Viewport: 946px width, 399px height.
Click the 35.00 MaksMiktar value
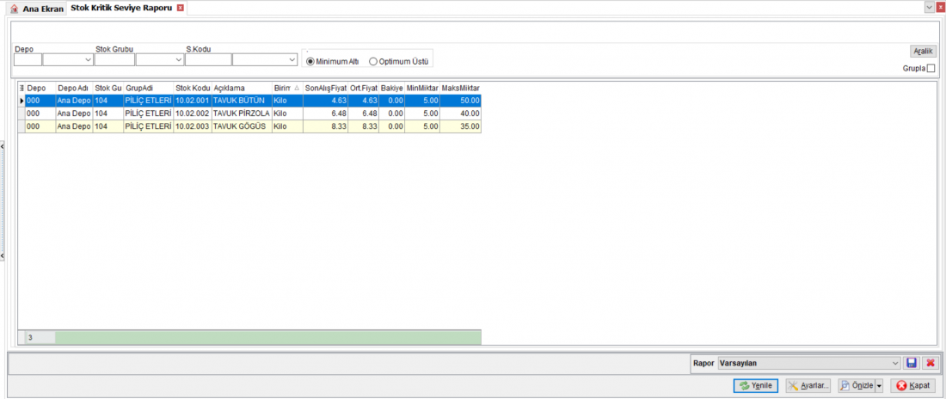(x=461, y=126)
